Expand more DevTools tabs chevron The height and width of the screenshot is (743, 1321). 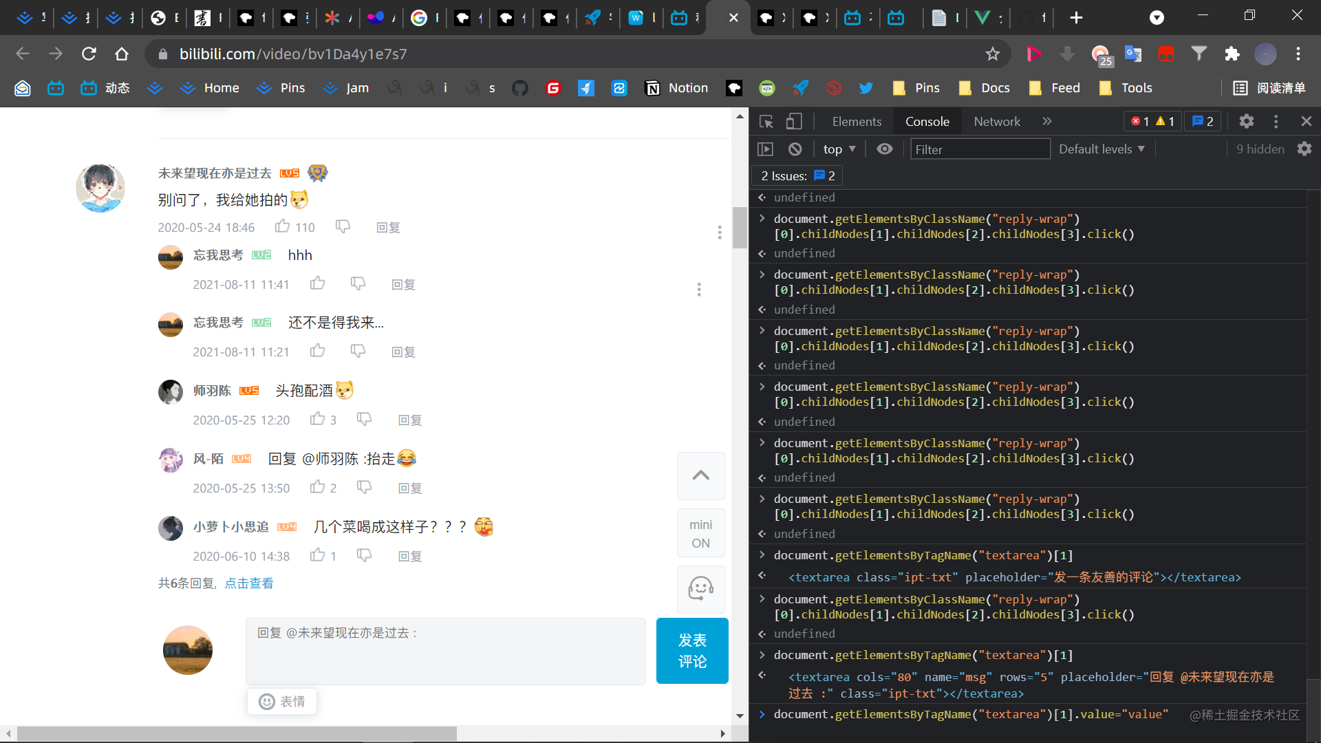1047,122
